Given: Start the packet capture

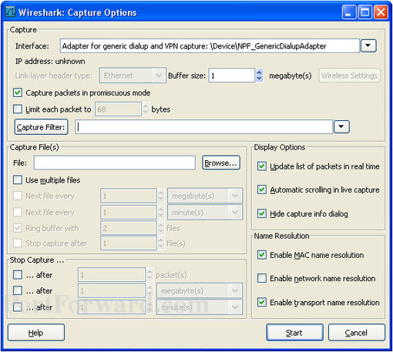Looking at the screenshot, I should 294,333.
